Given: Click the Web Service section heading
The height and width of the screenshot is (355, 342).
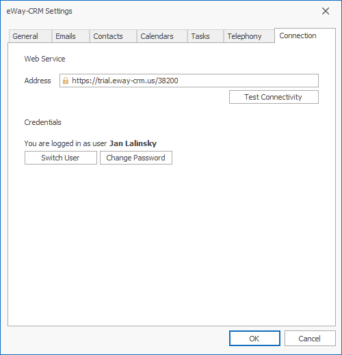Looking at the screenshot, I should [x=44, y=59].
